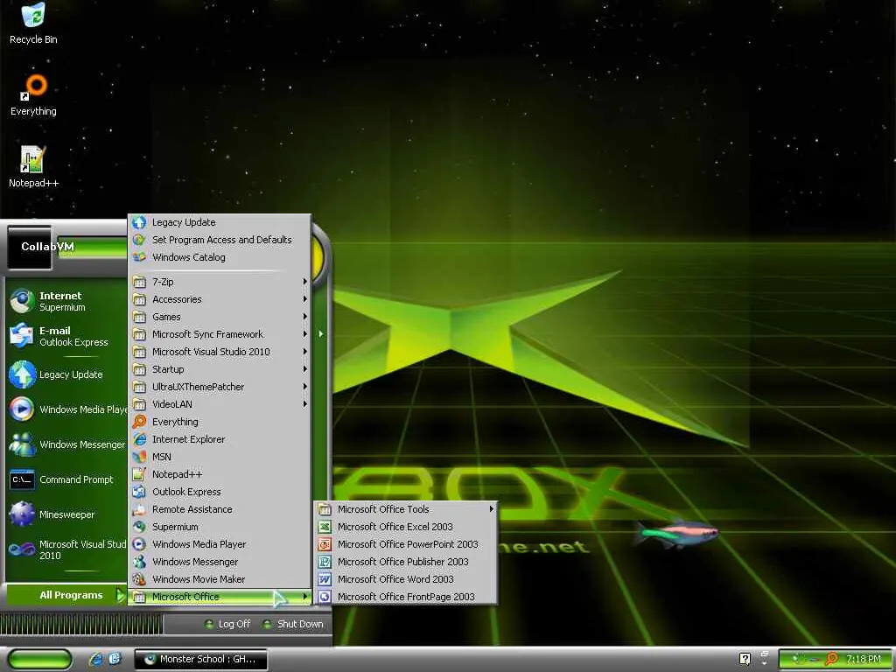The image size is (896, 672).
Task: Launch Microsoft Office PowerPoint 2003
Action: point(405,544)
